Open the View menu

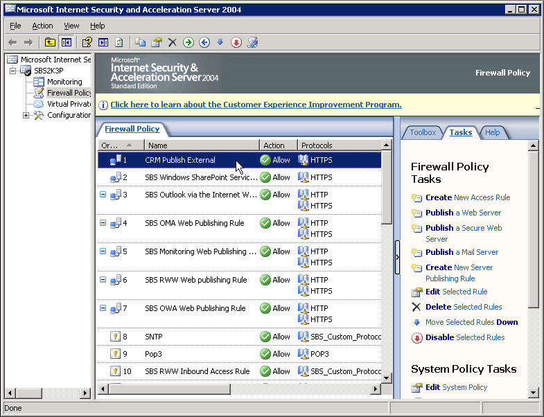[x=71, y=26]
